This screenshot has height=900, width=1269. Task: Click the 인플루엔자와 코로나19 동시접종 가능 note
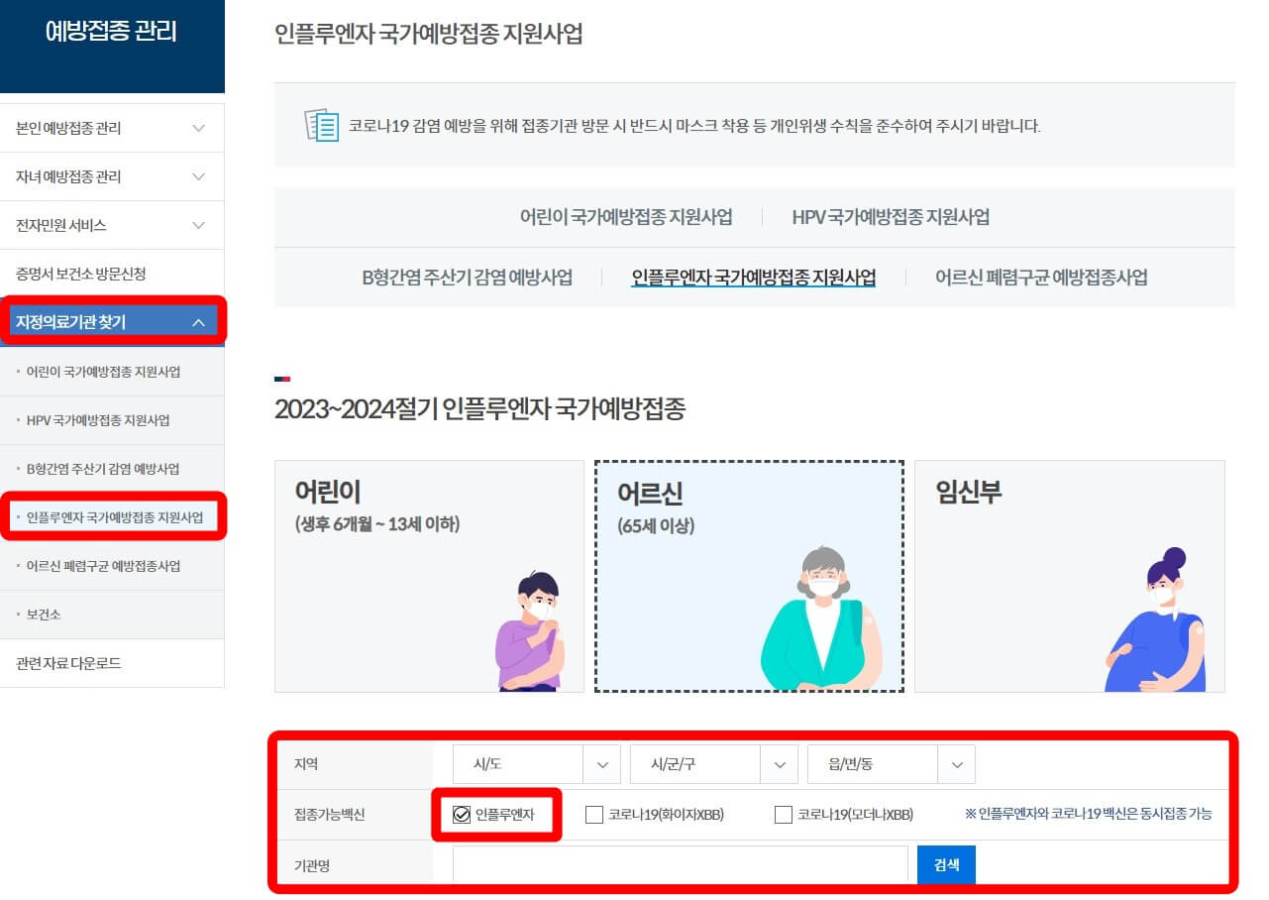(1088, 815)
